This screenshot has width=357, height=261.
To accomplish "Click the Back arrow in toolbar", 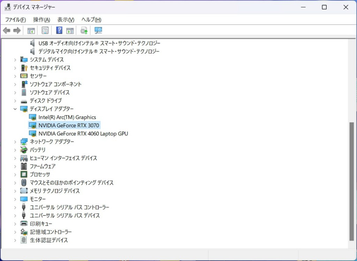I will [7, 31].
